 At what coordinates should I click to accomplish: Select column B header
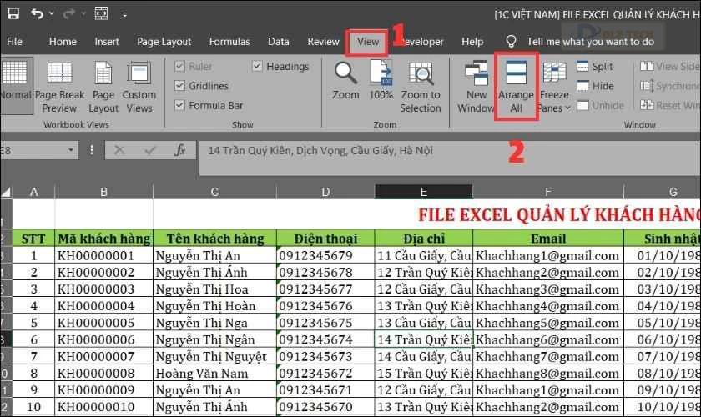[103, 192]
